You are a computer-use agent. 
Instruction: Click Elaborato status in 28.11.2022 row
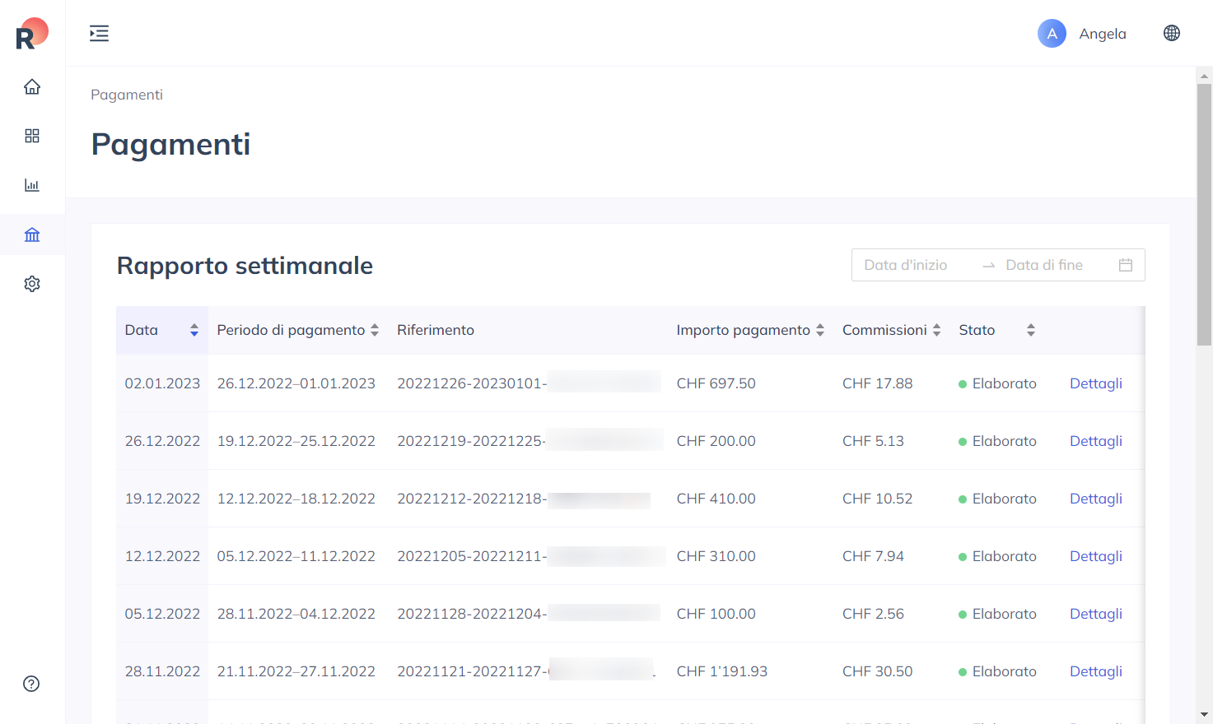(998, 671)
